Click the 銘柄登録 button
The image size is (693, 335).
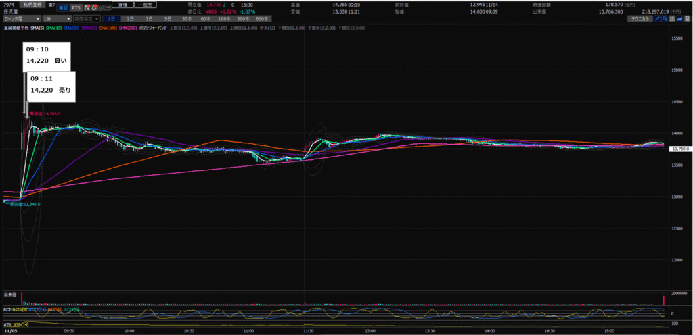[x=33, y=4]
